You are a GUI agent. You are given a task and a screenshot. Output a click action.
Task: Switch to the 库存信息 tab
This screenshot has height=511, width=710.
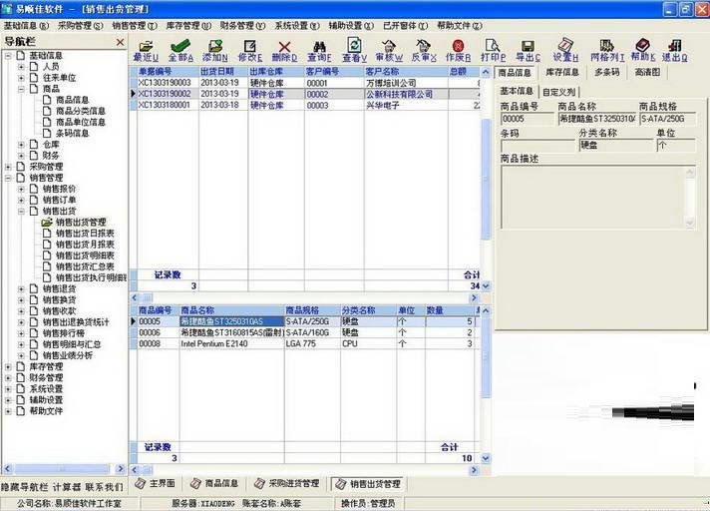(561, 73)
